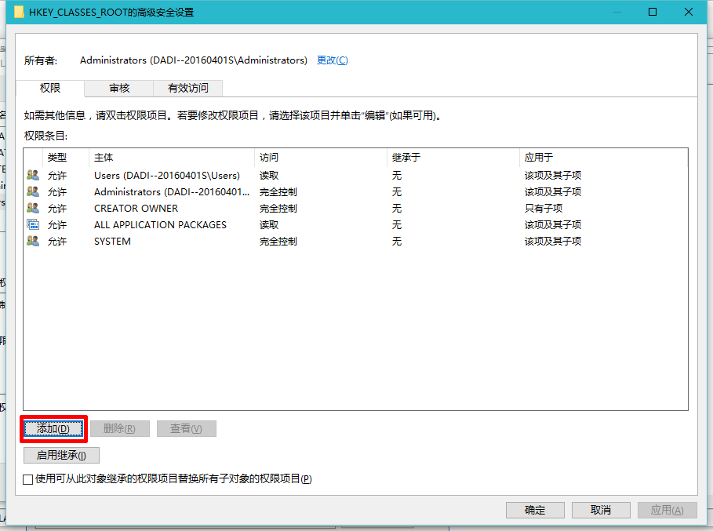Screen dimensions: 713x531
Task: Click the Administrators entry group icon
Action: [x=33, y=192]
